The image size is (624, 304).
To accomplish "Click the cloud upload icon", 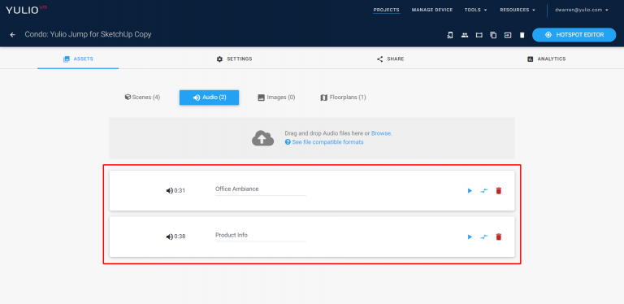I will [262, 138].
